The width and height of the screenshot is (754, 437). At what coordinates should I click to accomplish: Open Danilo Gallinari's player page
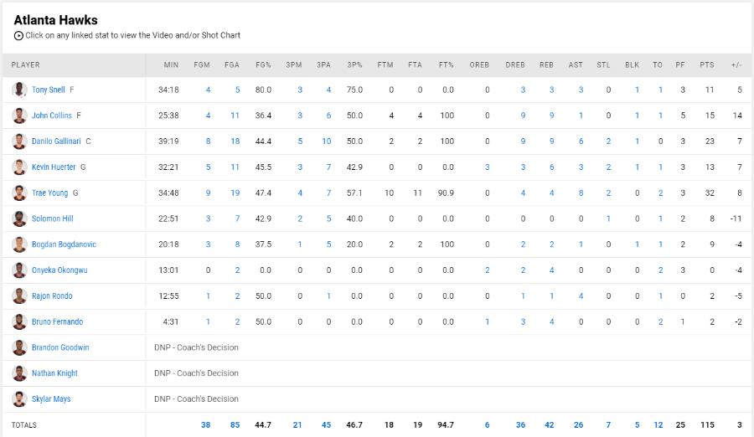pos(56,141)
